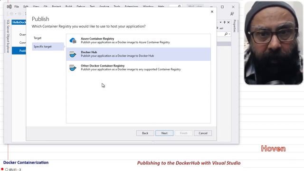The width and height of the screenshot is (304, 171).
Task: Click the Cancel button
Action: [203, 133]
